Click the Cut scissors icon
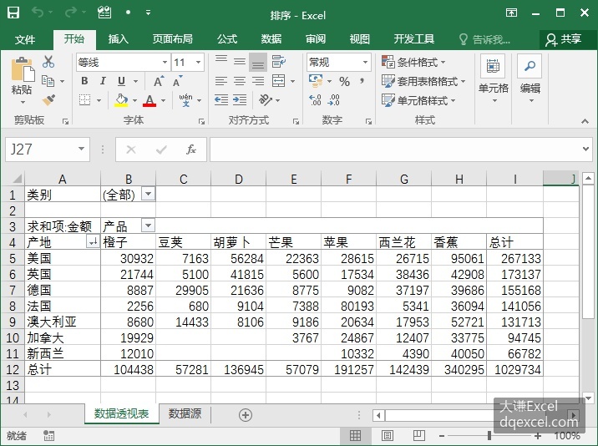Viewport: 598px width, 446px height. click(48, 62)
